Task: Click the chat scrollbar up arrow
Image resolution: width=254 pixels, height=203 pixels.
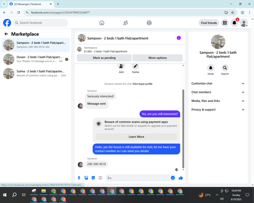Action: click(x=183, y=65)
